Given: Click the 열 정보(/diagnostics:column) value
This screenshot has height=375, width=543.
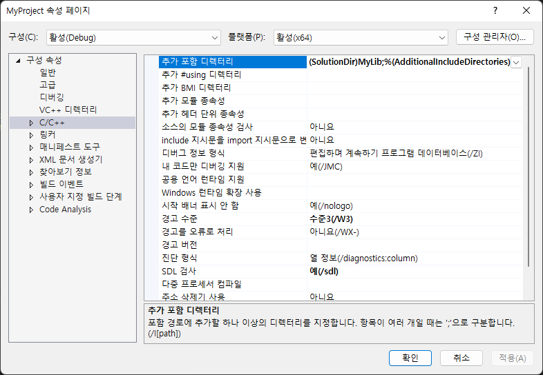Looking at the screenshot, I should (415, 259).
